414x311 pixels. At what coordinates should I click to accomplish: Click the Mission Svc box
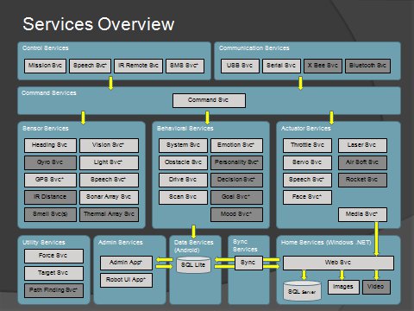coord(45,66)
